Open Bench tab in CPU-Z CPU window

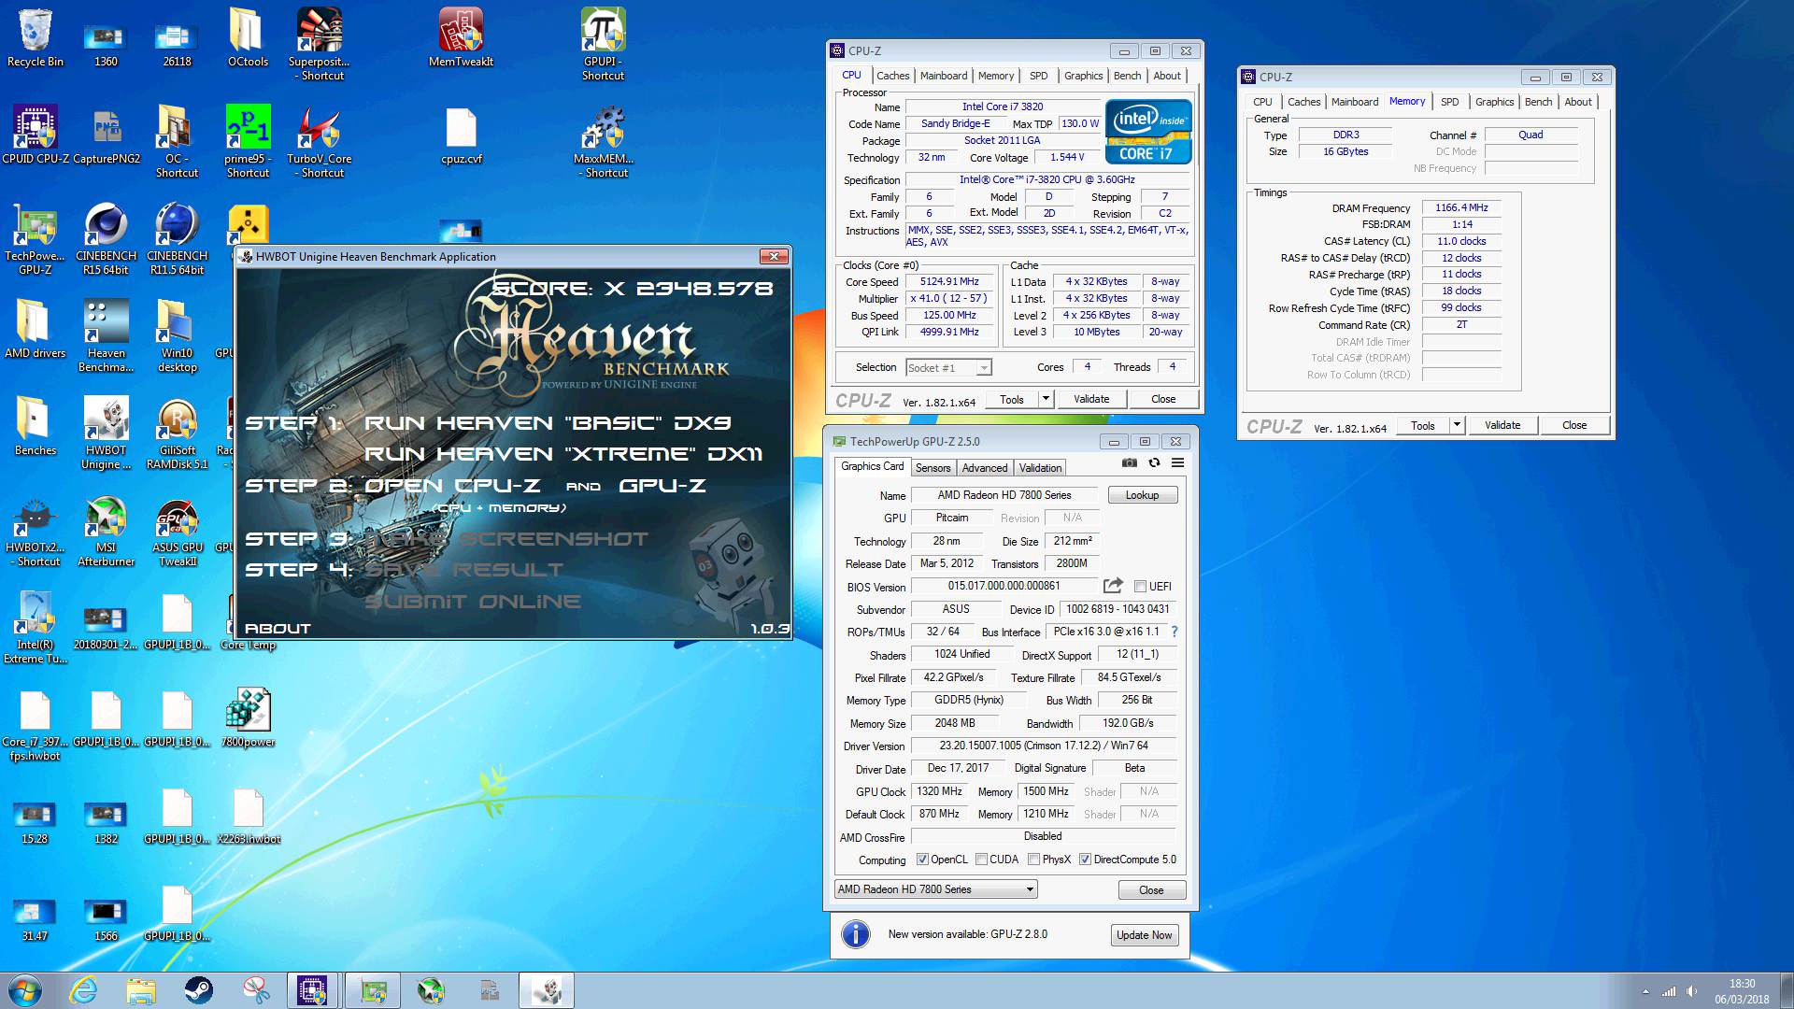coord(1127,76)
